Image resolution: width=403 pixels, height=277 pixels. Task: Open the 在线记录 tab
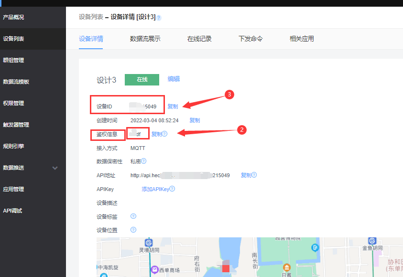199,39
